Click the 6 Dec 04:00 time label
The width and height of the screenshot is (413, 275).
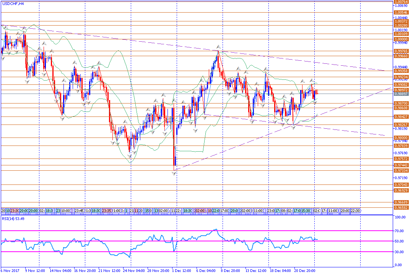(x=206, y=270)
